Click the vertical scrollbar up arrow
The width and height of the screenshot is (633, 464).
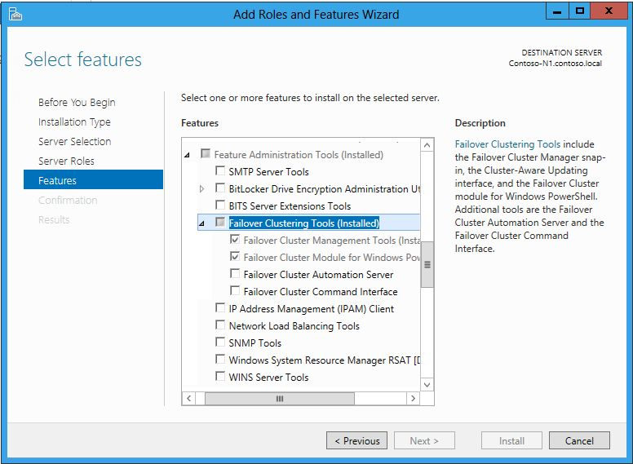click(427, 145)
